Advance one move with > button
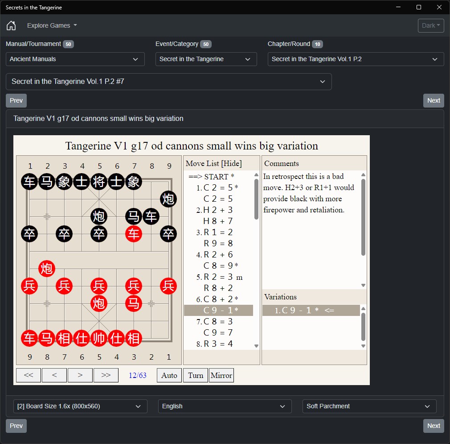Image resolution: width=450 pixels, height=444 pixels. (x=80, y=375)
